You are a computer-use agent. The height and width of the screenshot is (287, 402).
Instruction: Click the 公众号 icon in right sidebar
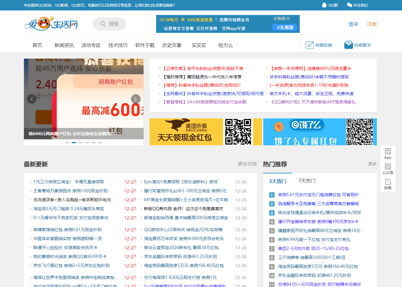pyautogui.click(x=388, y=169)
